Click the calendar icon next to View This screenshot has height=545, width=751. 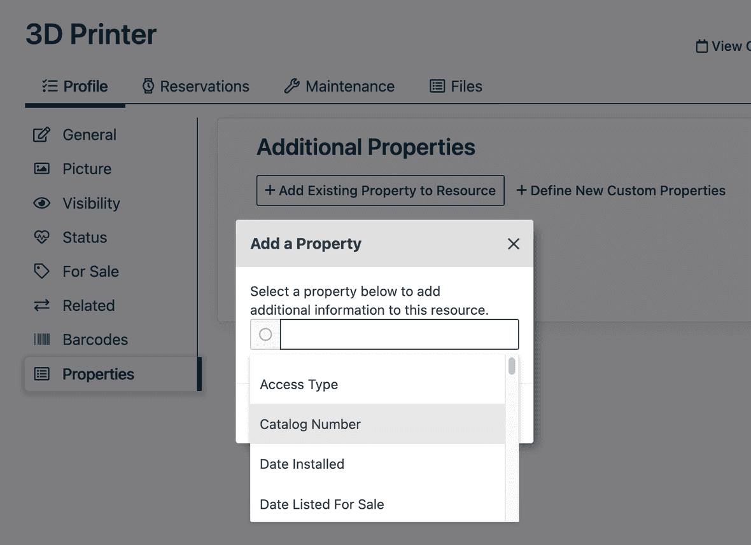(x=701, y=46)
